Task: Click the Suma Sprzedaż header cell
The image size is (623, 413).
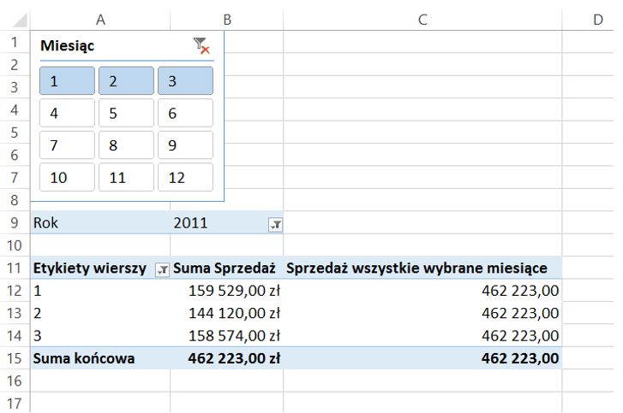Action: point(226,268)
